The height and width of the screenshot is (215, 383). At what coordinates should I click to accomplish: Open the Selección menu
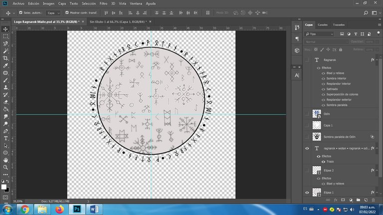coord(89,3)
